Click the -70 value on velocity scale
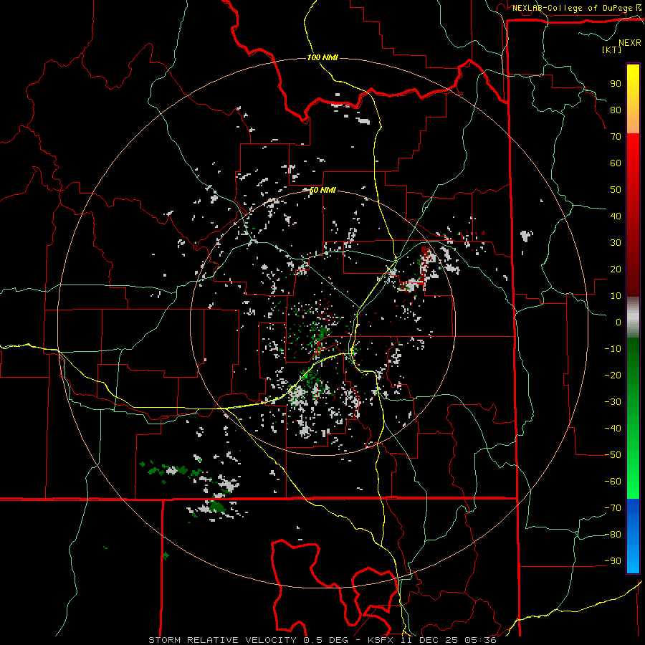This screenshot has width=645, height=645. tap(613, 508)
